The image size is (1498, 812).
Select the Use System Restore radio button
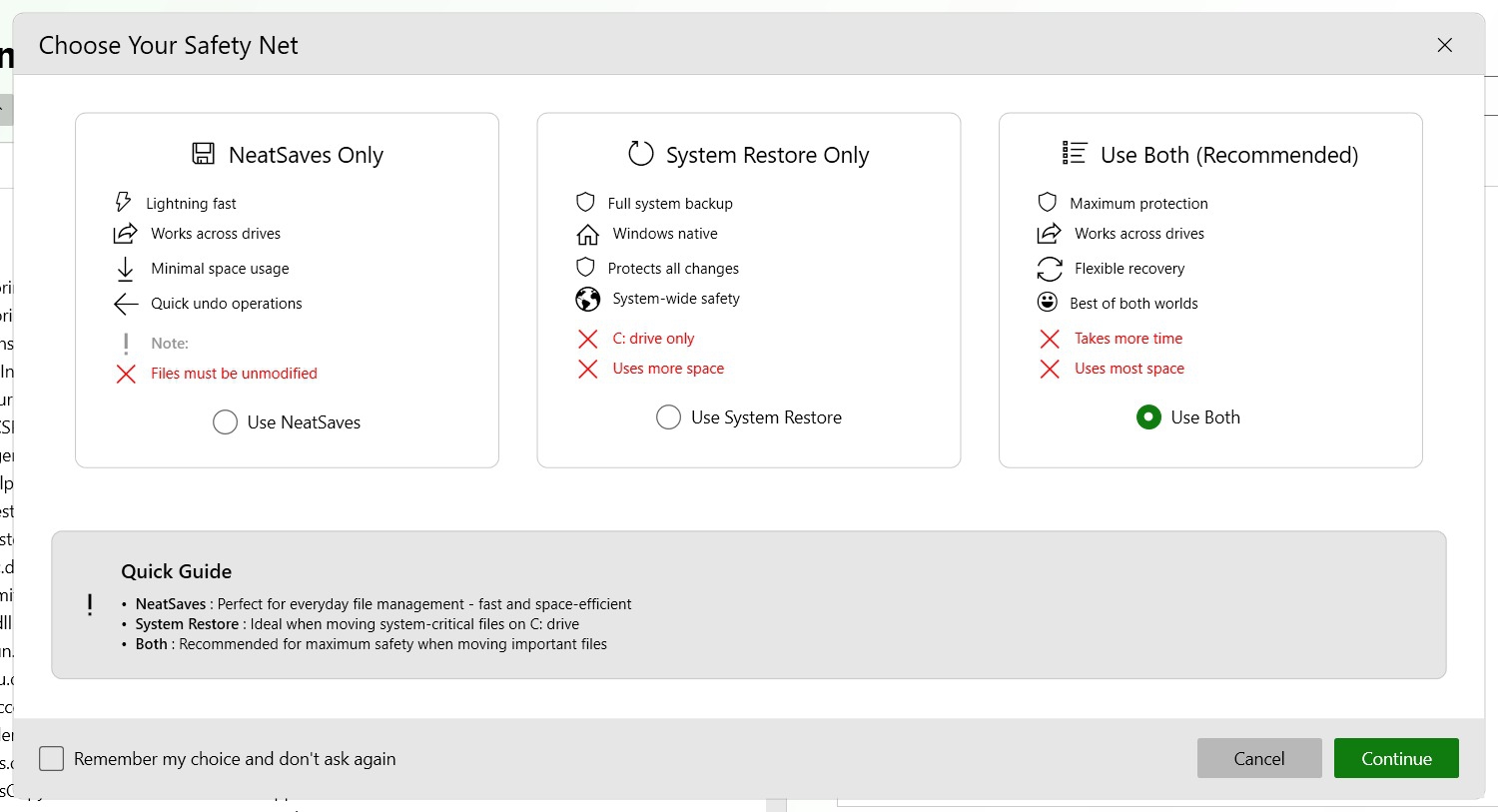pyautogui.click(x=669, y=417)
